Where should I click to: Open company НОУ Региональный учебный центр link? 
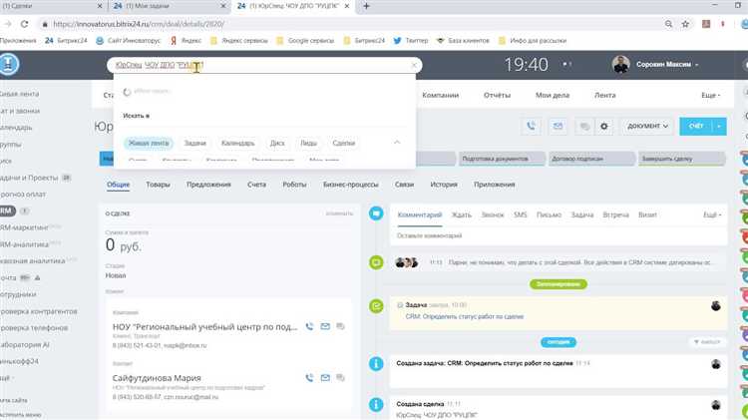(204, 327)
